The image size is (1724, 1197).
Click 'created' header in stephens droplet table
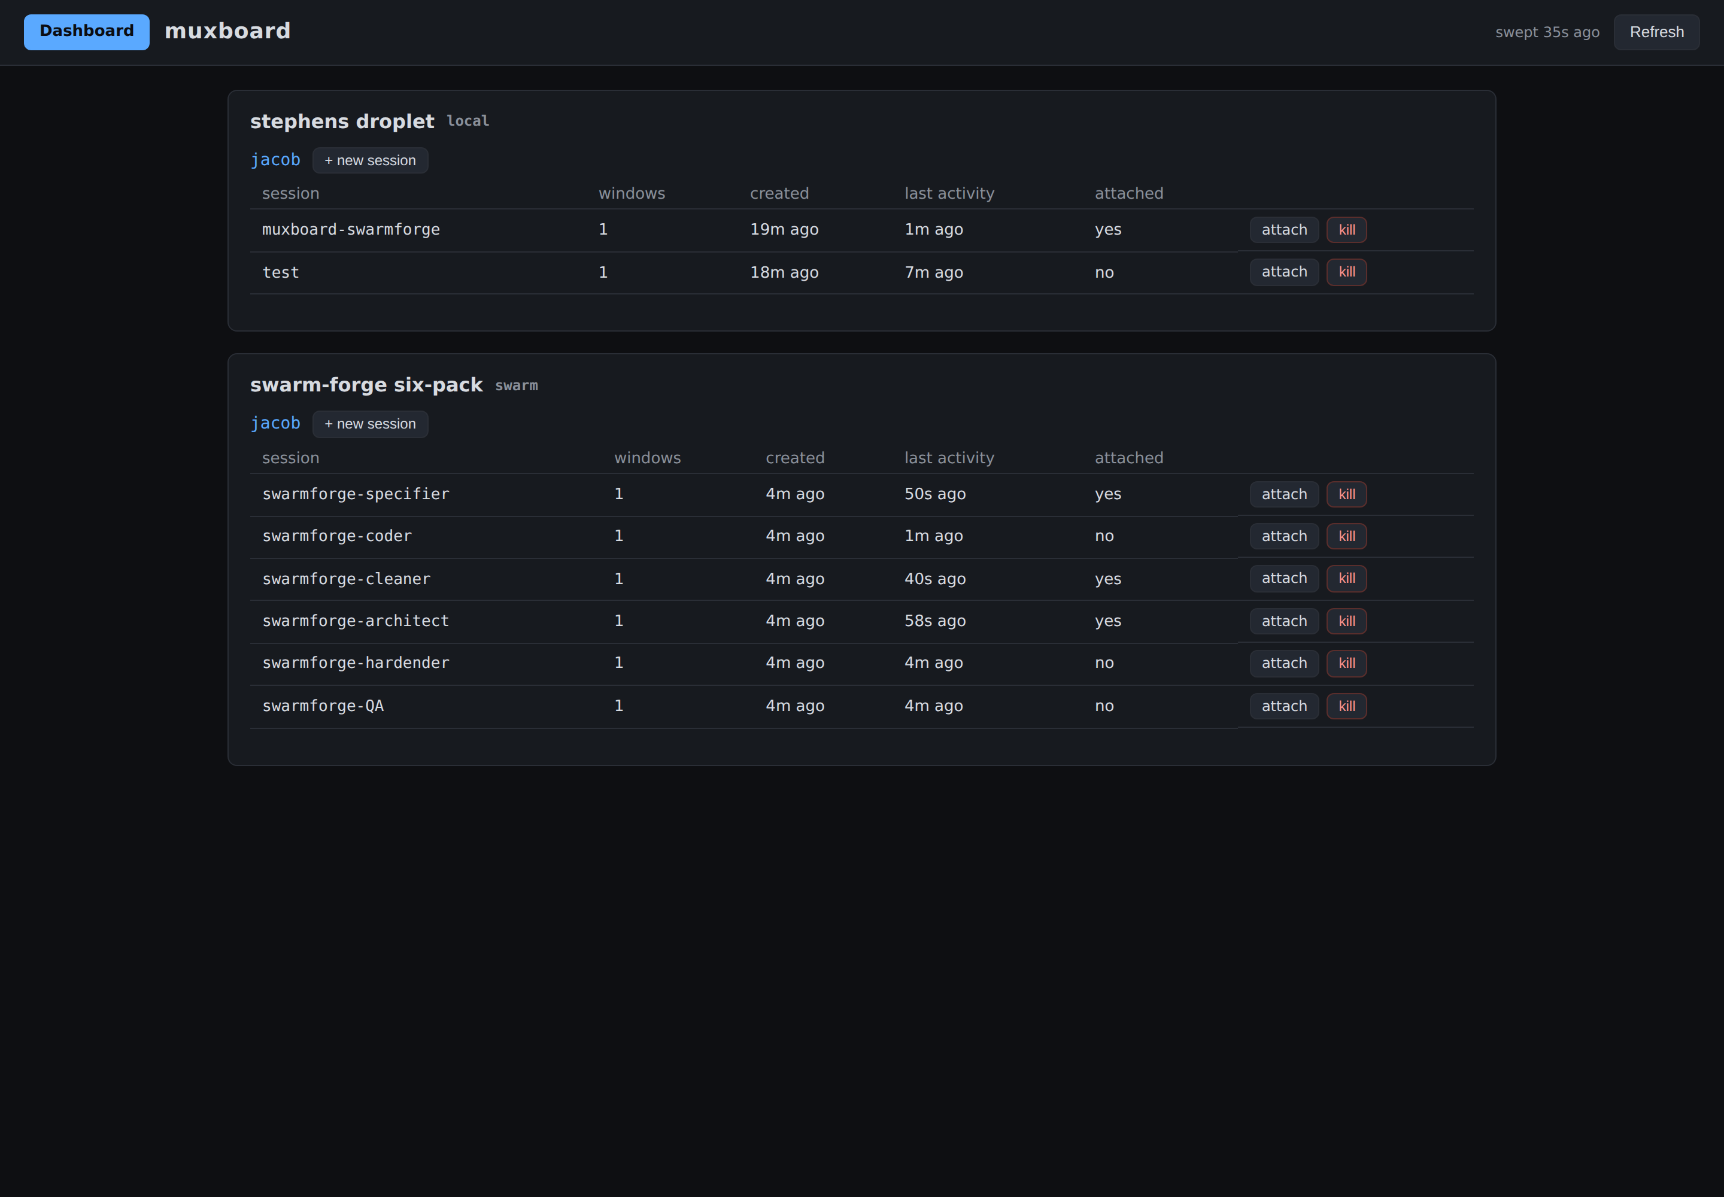(779, 193)
